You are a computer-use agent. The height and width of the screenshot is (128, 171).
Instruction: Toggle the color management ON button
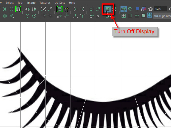click(150, 16)
